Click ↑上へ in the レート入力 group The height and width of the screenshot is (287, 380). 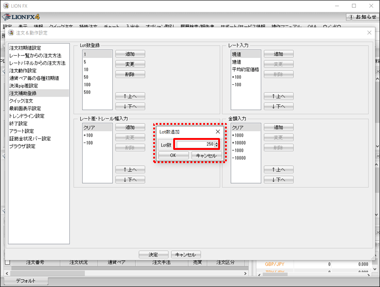tap(279, 96)
